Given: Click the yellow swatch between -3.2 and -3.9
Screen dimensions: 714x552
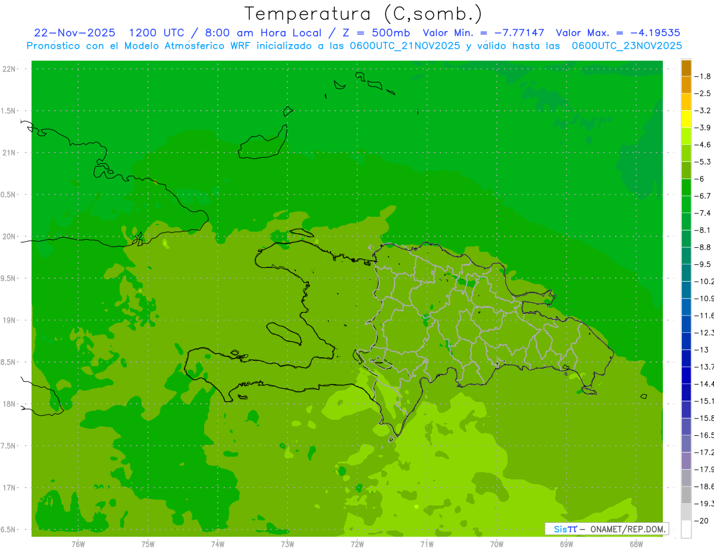Looking at the screenshot, I should 686,119.
